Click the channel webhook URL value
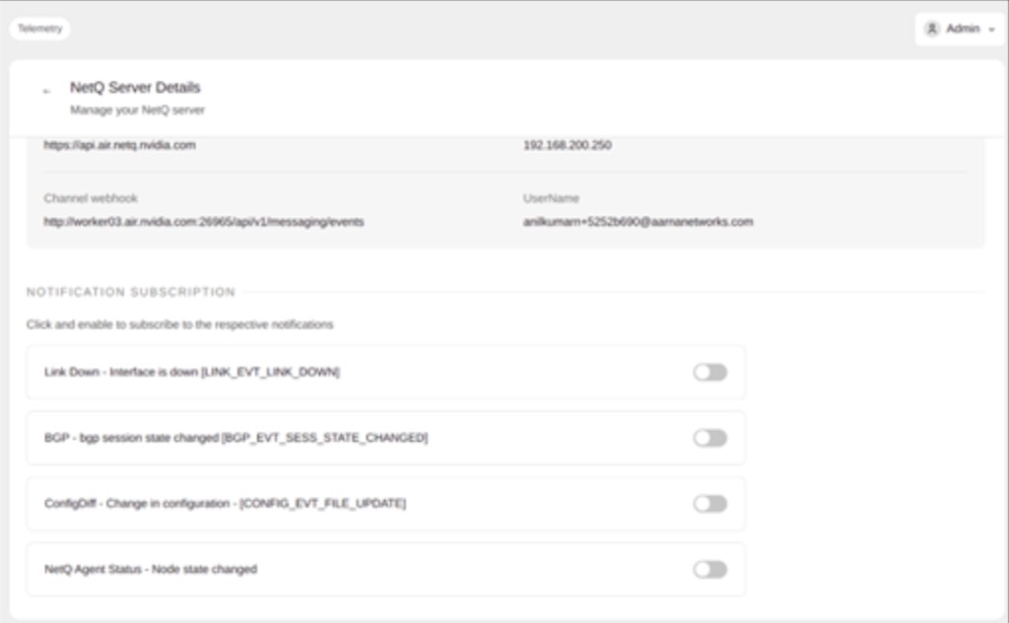Viewport: 1009px width, 623px height. (x=204, y=222)
